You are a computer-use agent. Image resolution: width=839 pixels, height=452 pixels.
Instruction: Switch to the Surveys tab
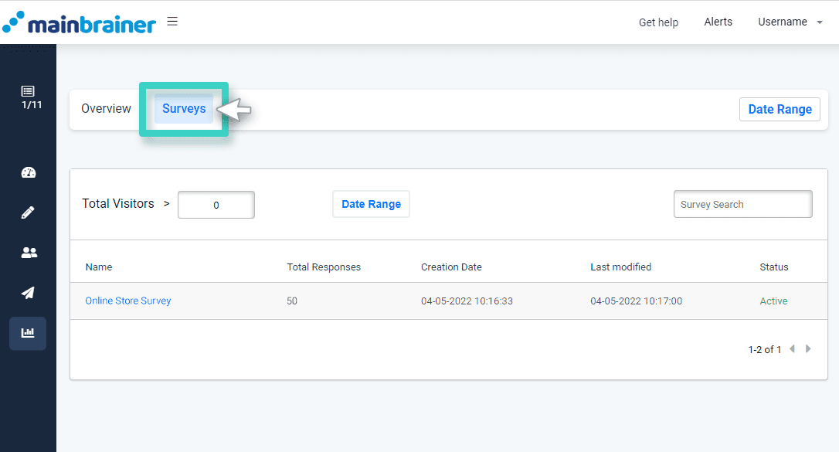click(x=183, y=109)
